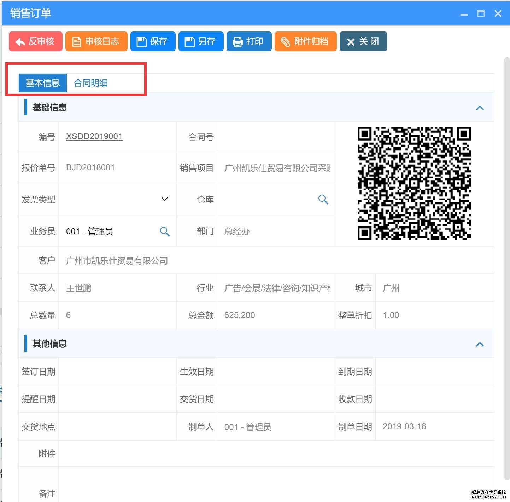
Task: Click the 城市 value 广州
Action: (391, 288)
